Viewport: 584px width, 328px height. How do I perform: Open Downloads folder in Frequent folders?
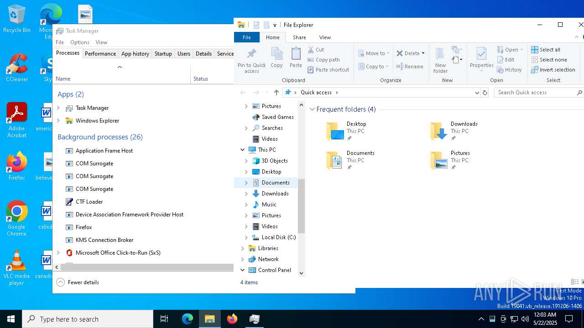click(x=454, y=131)
